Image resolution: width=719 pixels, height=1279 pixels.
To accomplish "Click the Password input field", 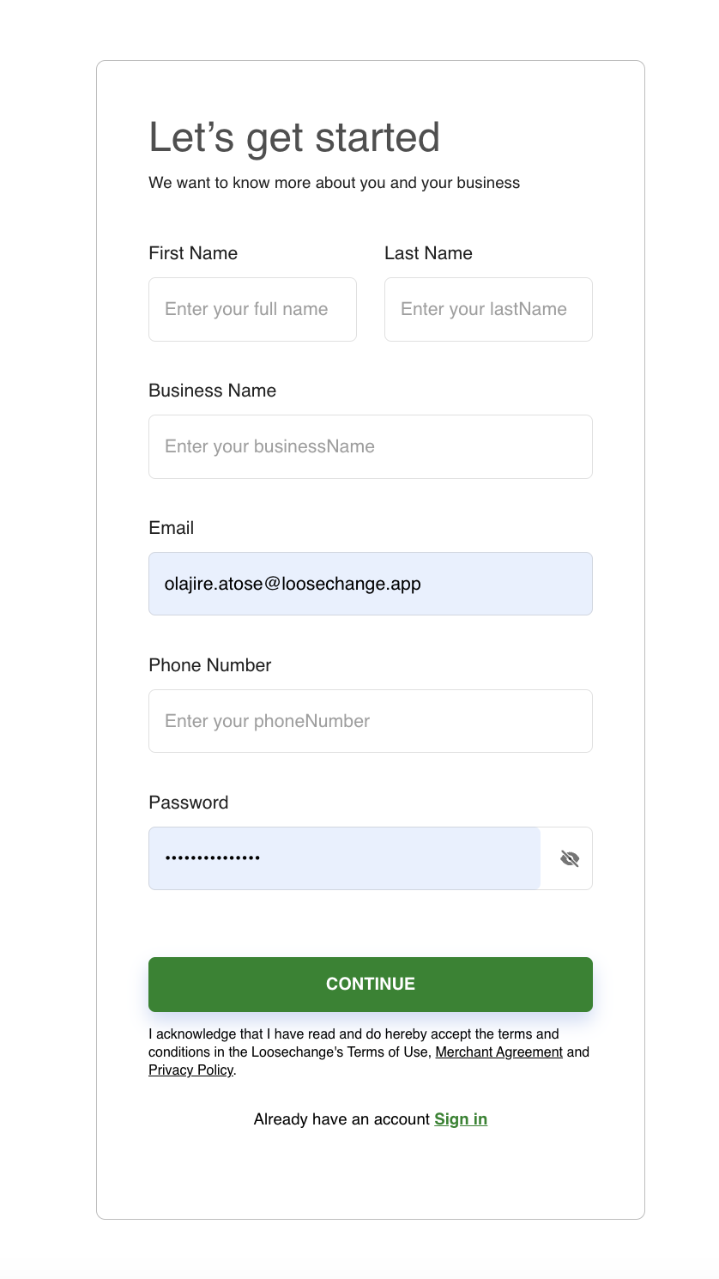I will [x=344, y=858].
